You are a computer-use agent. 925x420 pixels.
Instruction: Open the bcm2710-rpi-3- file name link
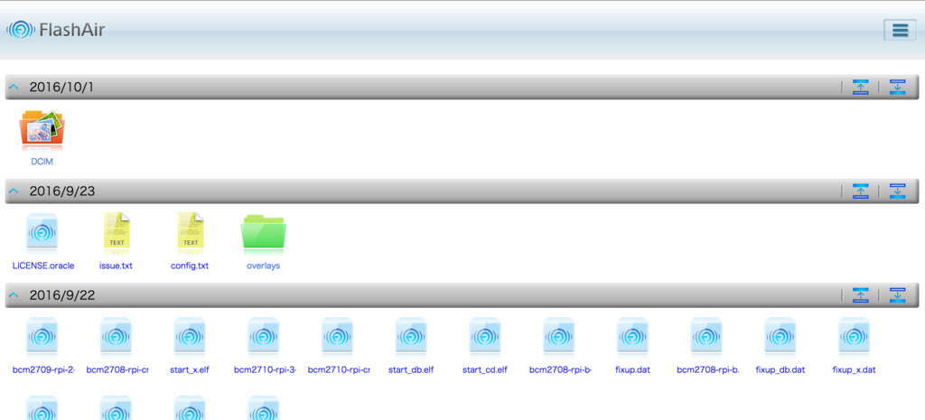(265, 370)
